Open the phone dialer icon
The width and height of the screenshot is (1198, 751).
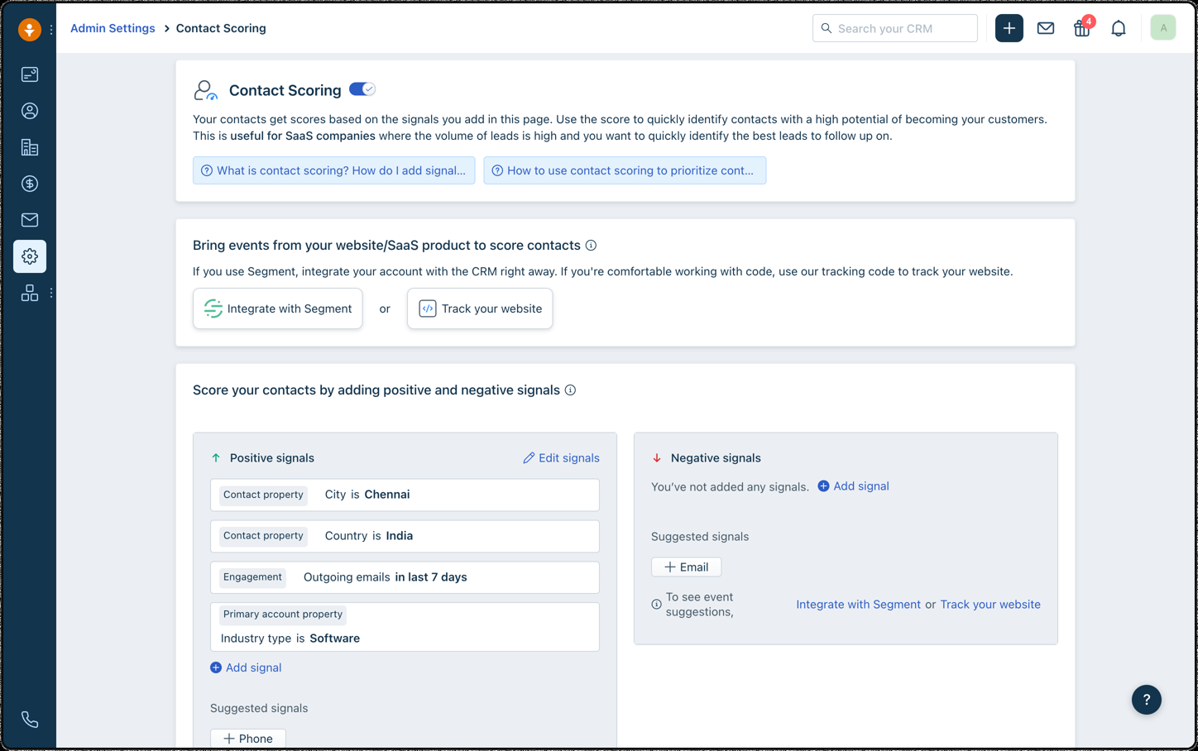[30, 720]
